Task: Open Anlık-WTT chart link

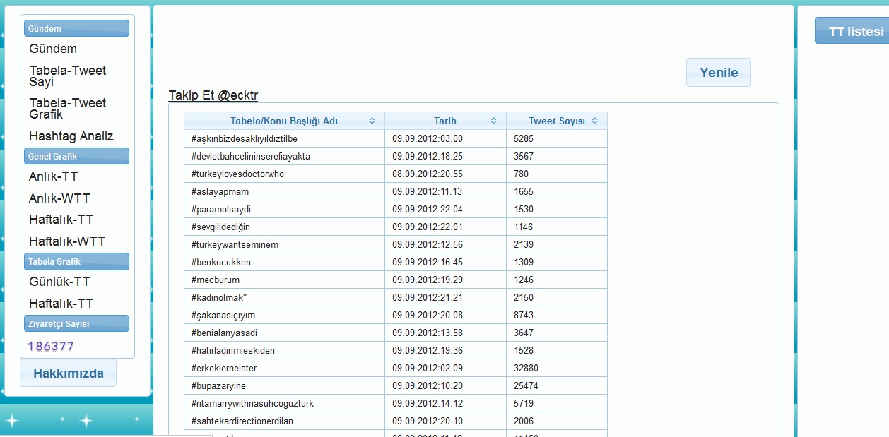Action: tap(59, 198)
